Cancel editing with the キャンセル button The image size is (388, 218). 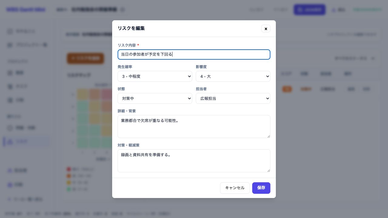(235, 188)
